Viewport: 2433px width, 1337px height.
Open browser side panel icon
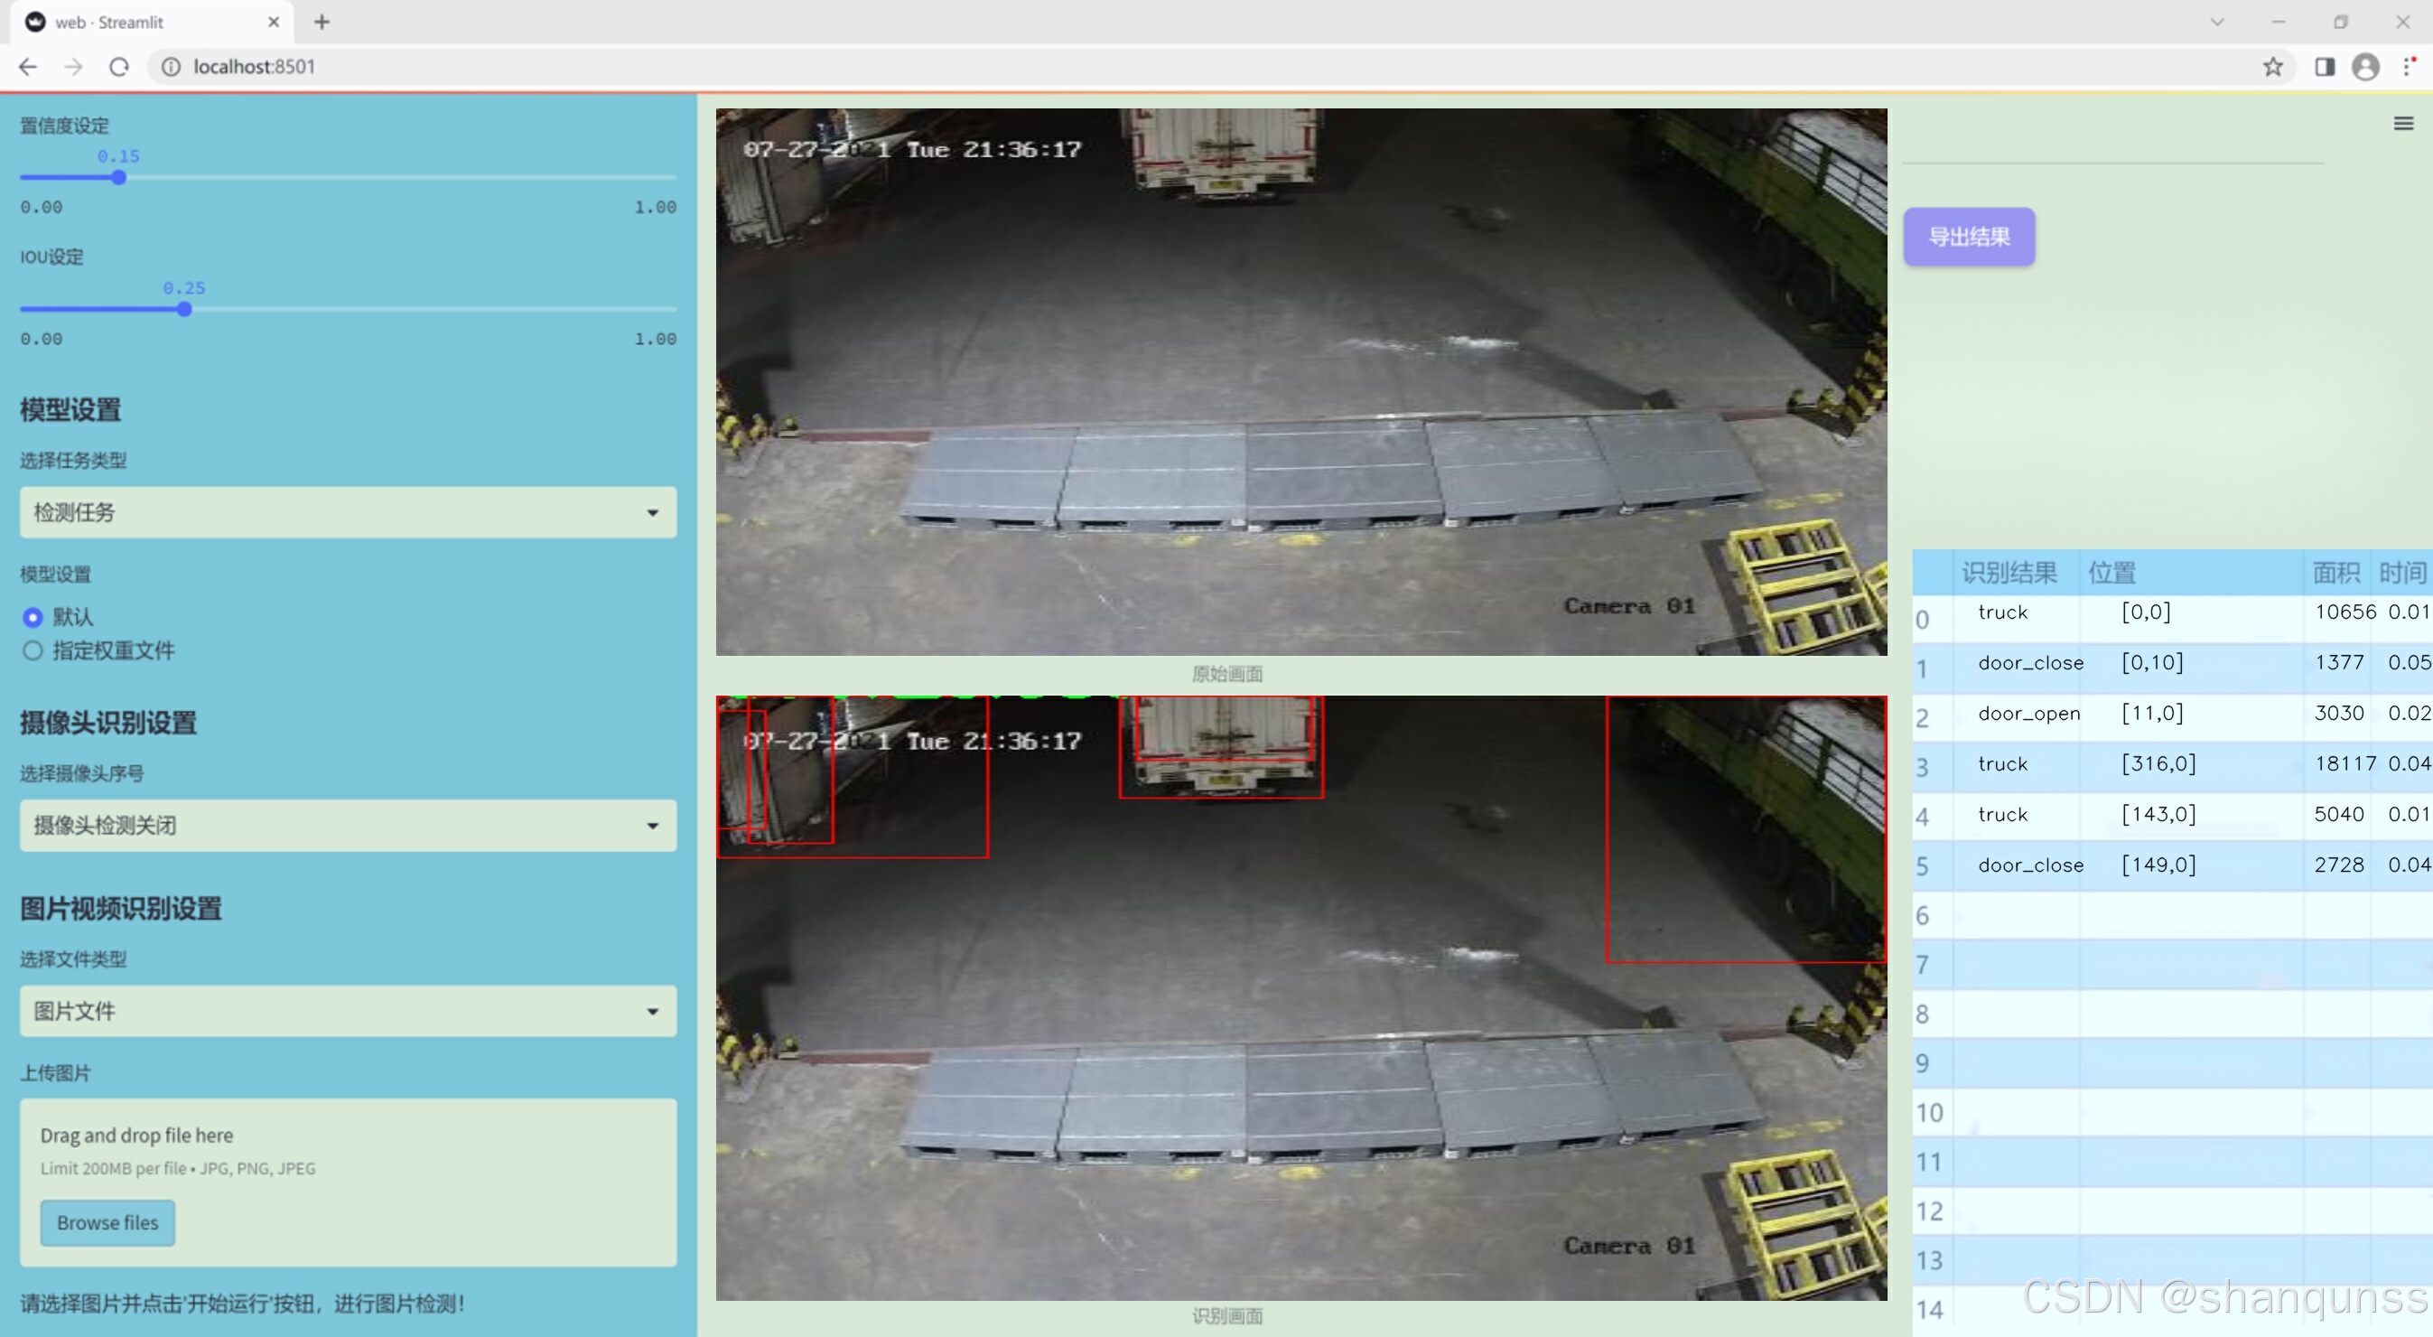point(2325,66)
